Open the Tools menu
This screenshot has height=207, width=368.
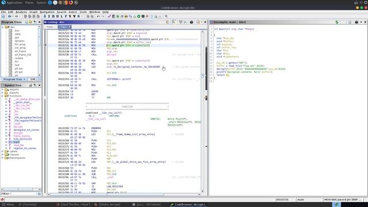(x=83, y=12)
